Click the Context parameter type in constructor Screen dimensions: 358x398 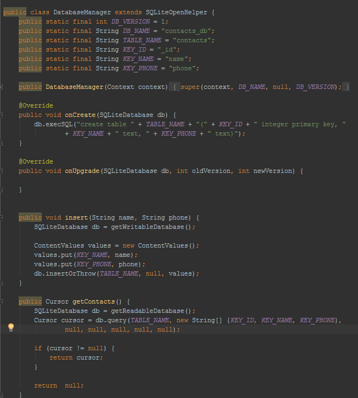[x=120, y=87]
